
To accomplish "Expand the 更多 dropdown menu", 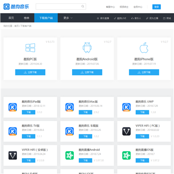I will 68,18.
